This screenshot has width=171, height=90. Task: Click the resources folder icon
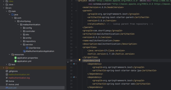13,54
